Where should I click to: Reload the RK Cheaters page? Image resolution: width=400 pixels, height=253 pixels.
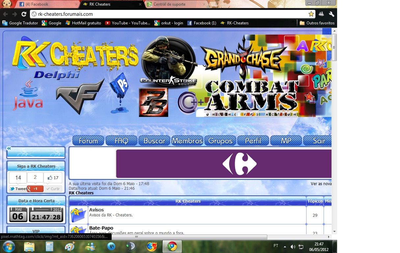point(24,14)
